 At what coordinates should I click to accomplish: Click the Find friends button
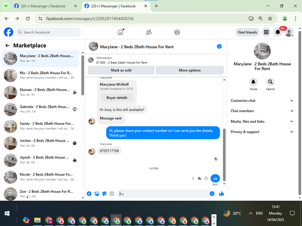(248, 32)
